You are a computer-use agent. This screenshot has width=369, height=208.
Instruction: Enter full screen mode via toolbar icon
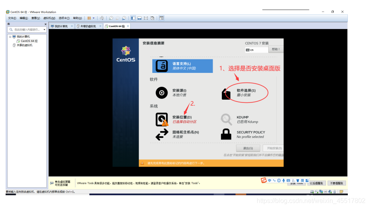tap(146, 18)
